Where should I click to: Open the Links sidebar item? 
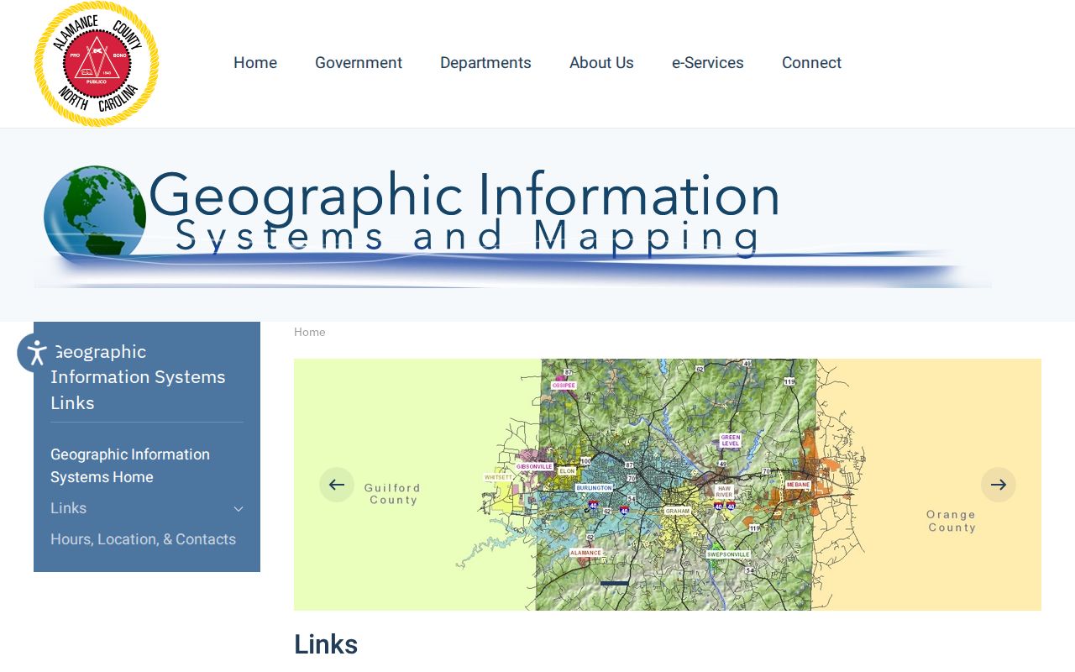(69, 508)
